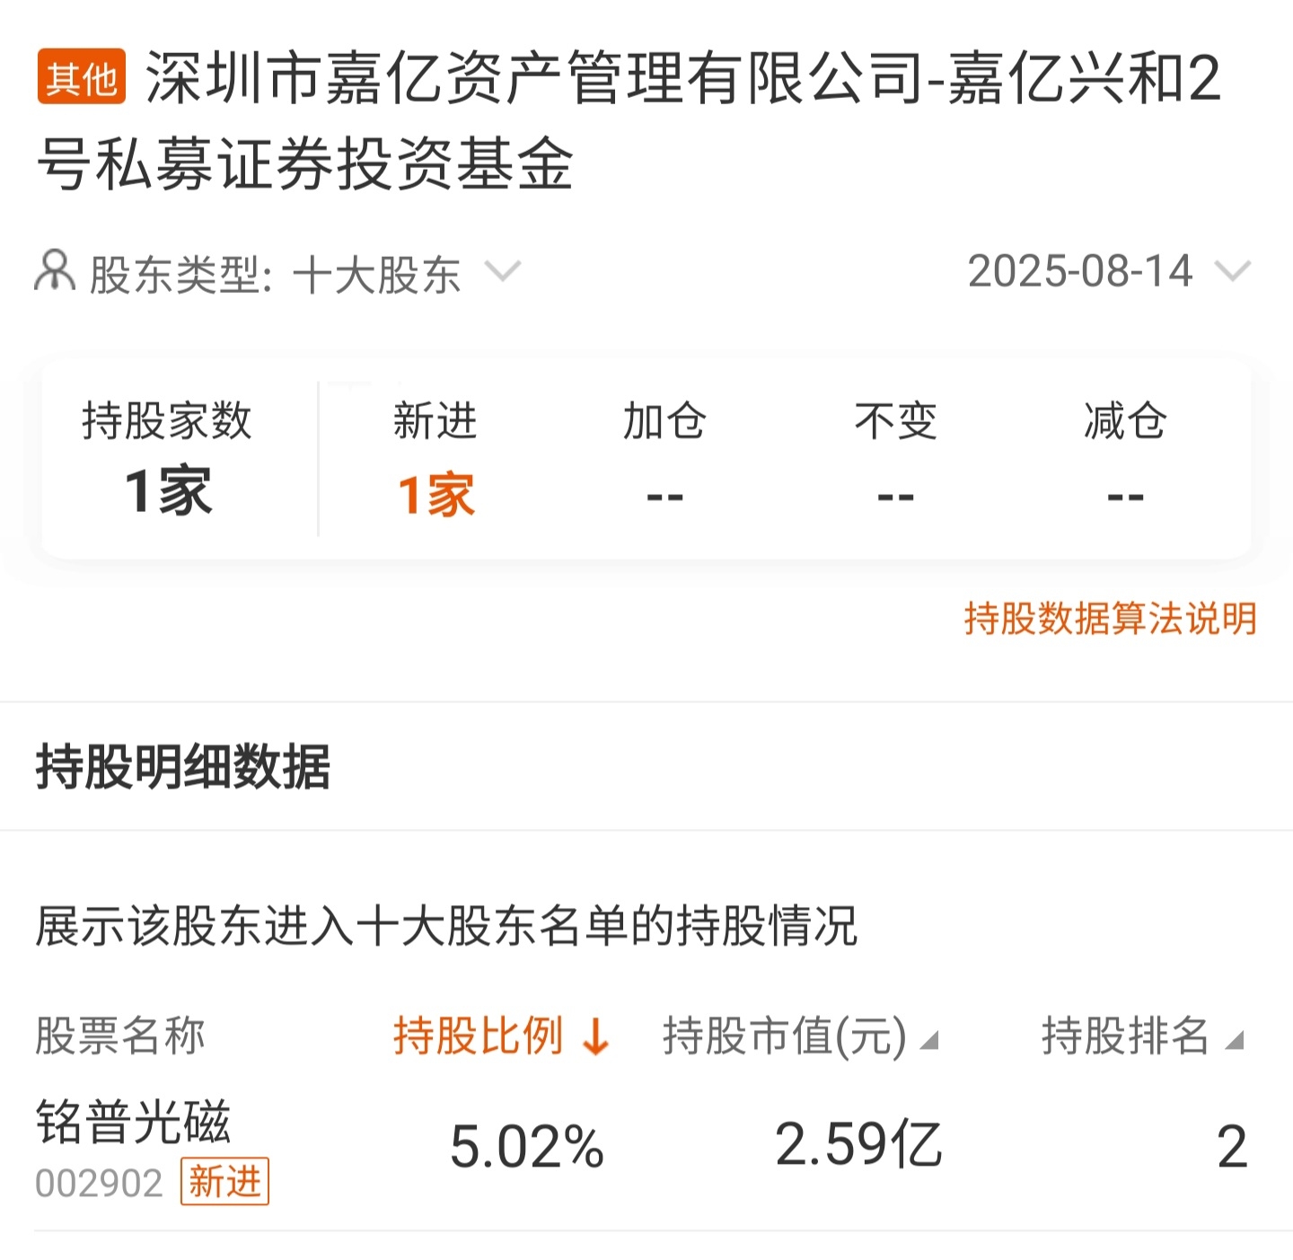
Task: Open 持股数据算法说明 link
Action: pos(1110,619)
